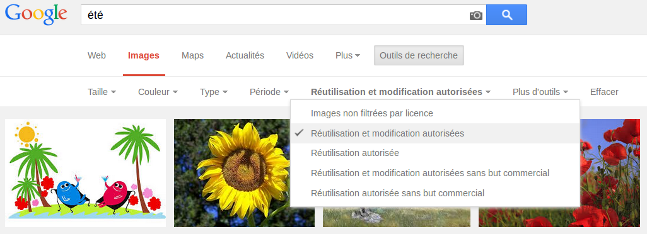Expand the Type filter dropdown
This screenshot has width=647, height=234.
(214, 92)
